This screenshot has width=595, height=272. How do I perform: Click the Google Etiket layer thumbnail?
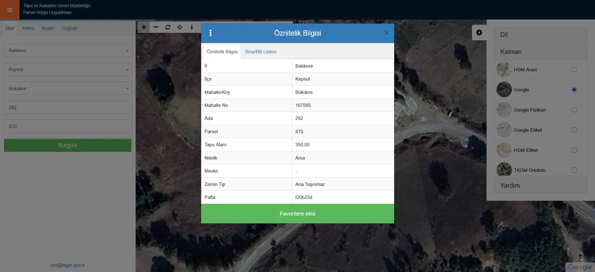click(x=504, y=130)
